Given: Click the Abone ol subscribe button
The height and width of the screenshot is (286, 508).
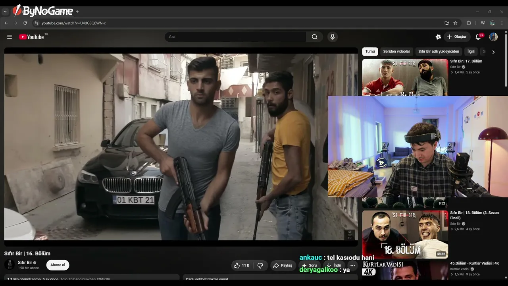Looking at the screenshot, I should click(58, 265).
